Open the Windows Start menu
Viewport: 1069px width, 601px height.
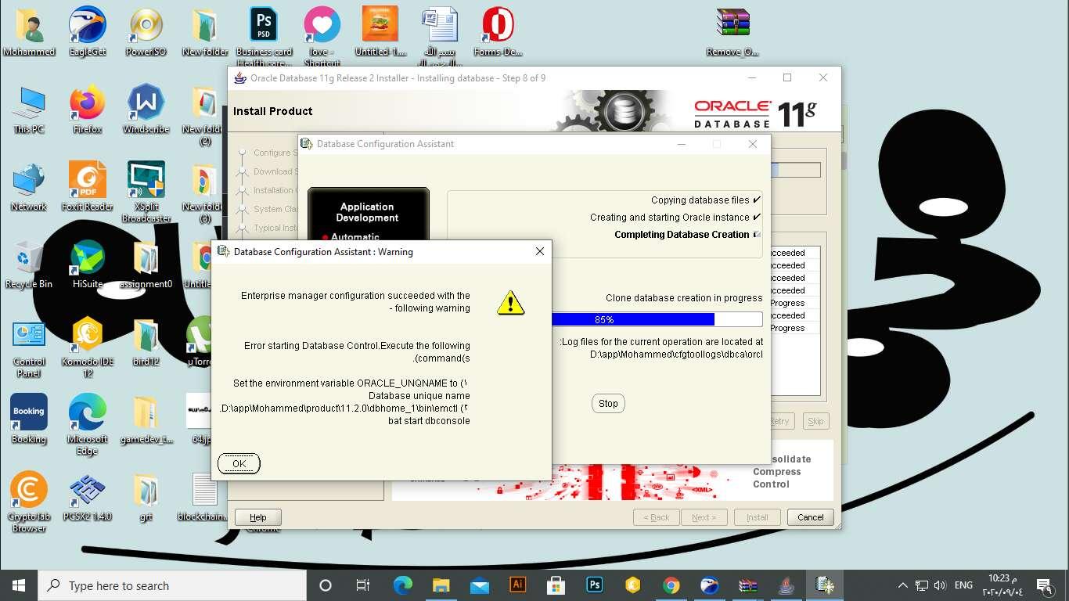point(19,585)
